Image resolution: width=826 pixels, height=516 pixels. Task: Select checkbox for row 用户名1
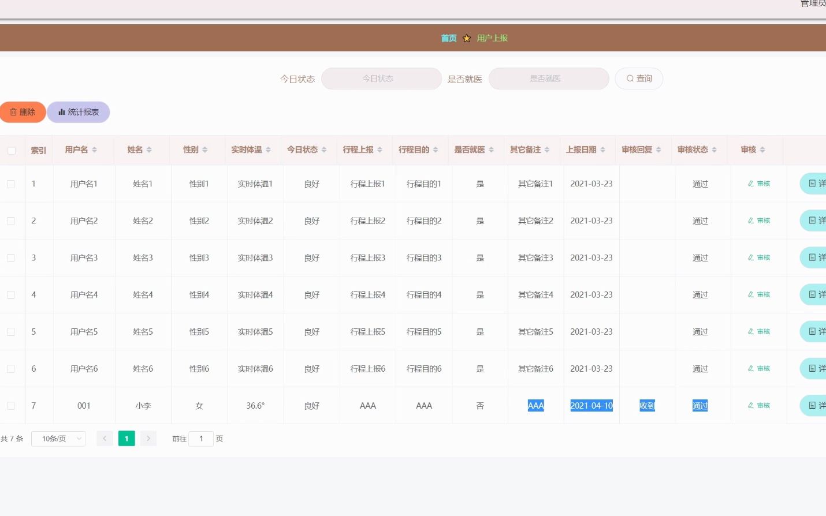click(x=11, y=184)
